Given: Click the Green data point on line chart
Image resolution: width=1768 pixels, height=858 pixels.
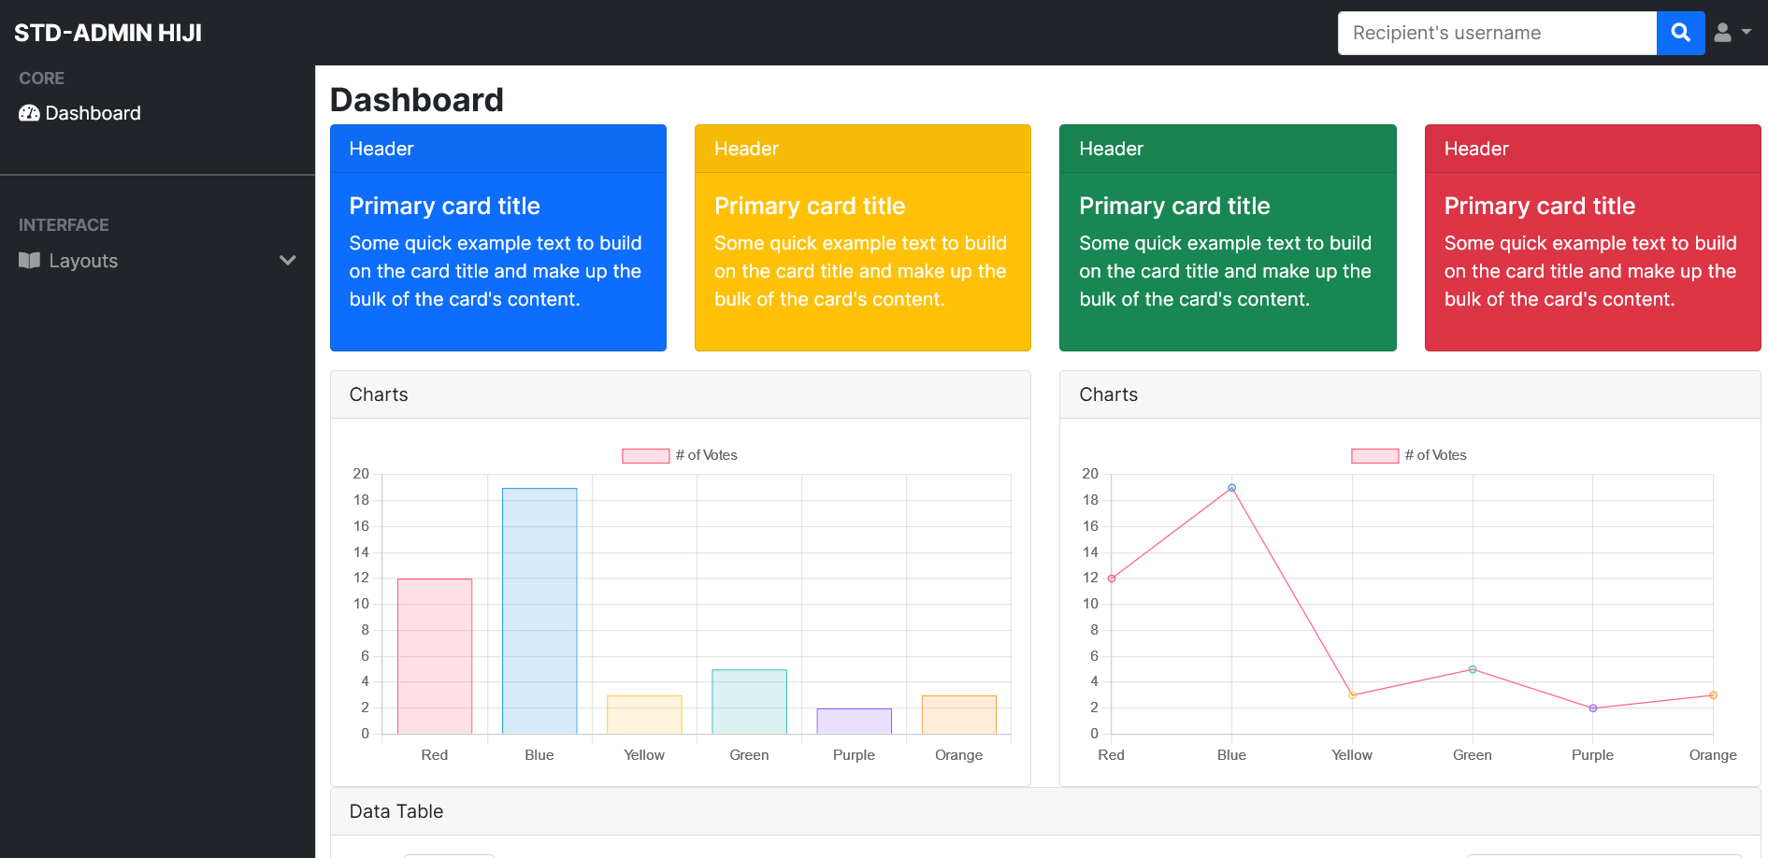Looking at the screenshot, I should point(1473,669).
